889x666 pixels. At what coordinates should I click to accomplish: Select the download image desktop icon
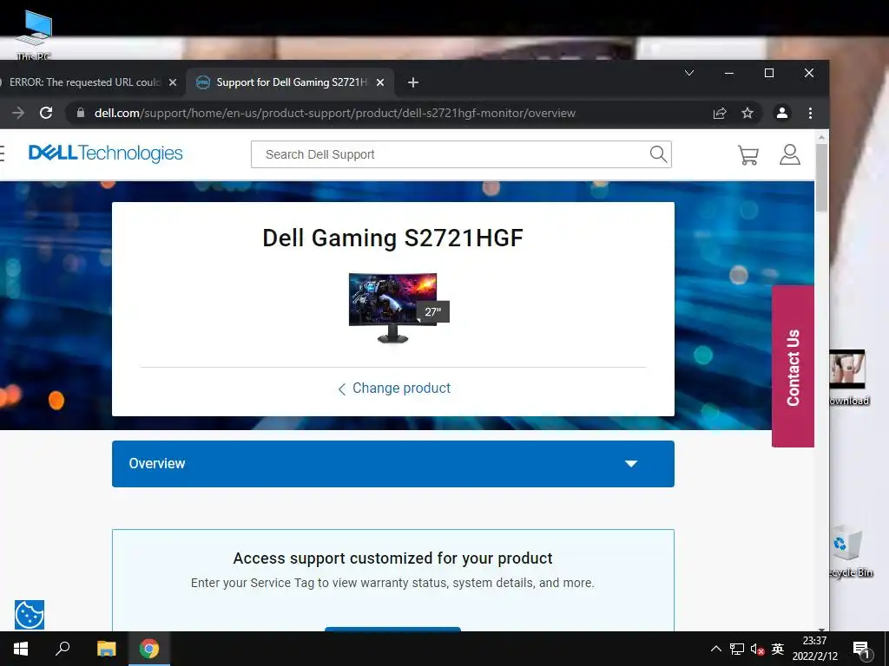849,378
